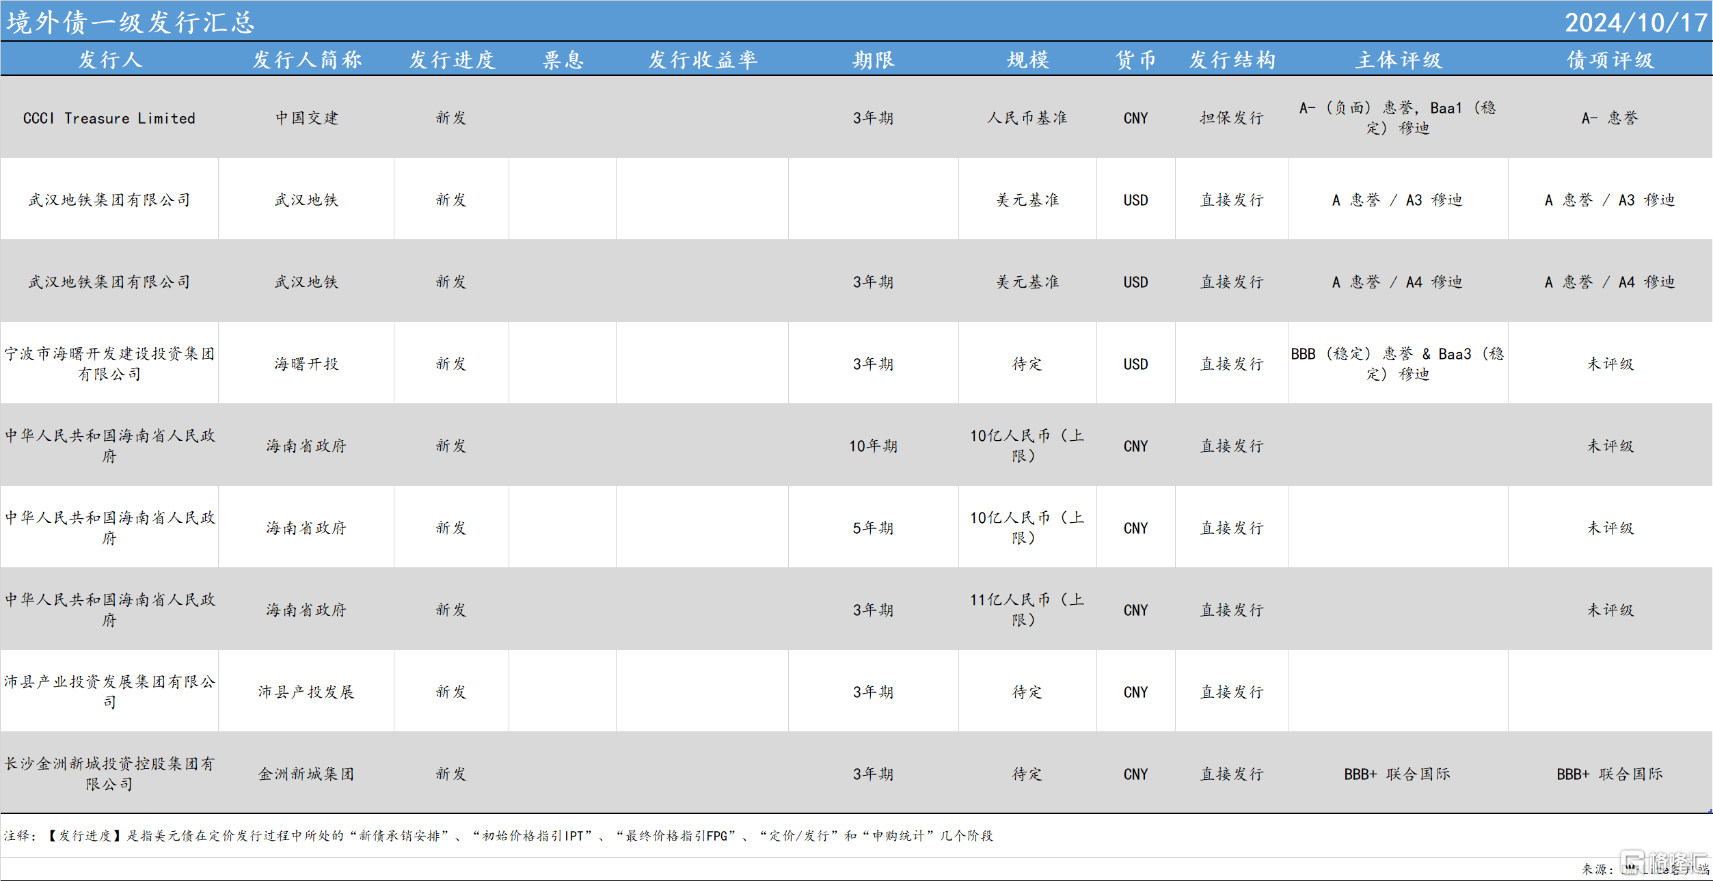Click the 中国交建 cell

(307, 118)
